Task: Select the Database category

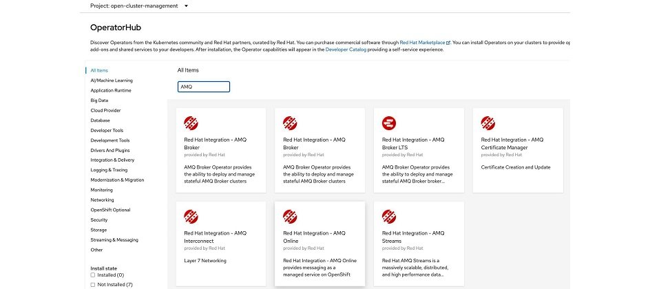Action: tap(100, 120)
